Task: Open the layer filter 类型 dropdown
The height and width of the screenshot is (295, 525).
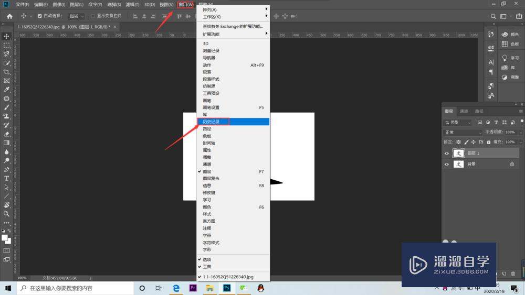Action: (458, 123)
